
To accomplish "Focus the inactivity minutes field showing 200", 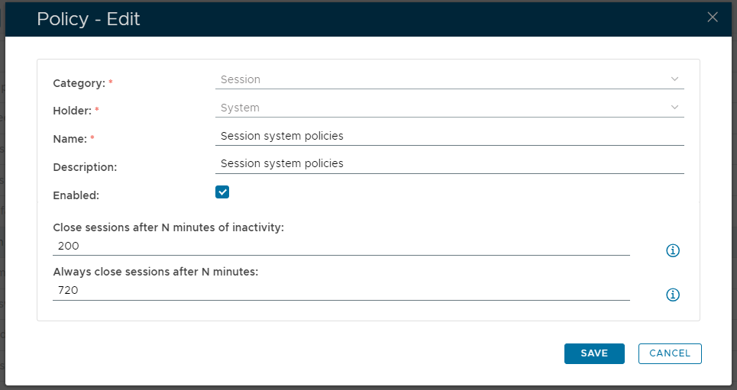I will tap(341, 246).
